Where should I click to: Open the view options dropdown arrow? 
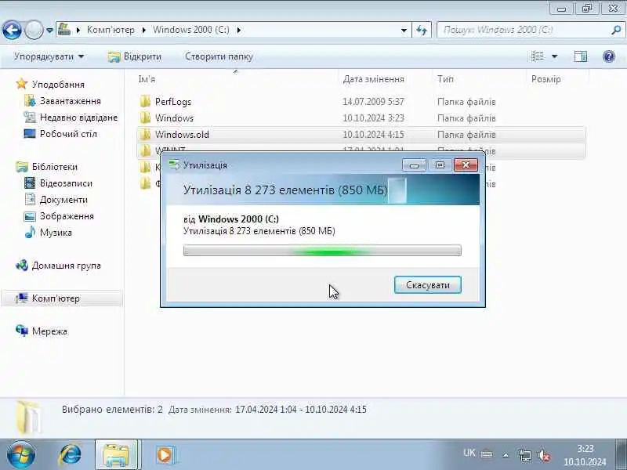coord(555,56)
